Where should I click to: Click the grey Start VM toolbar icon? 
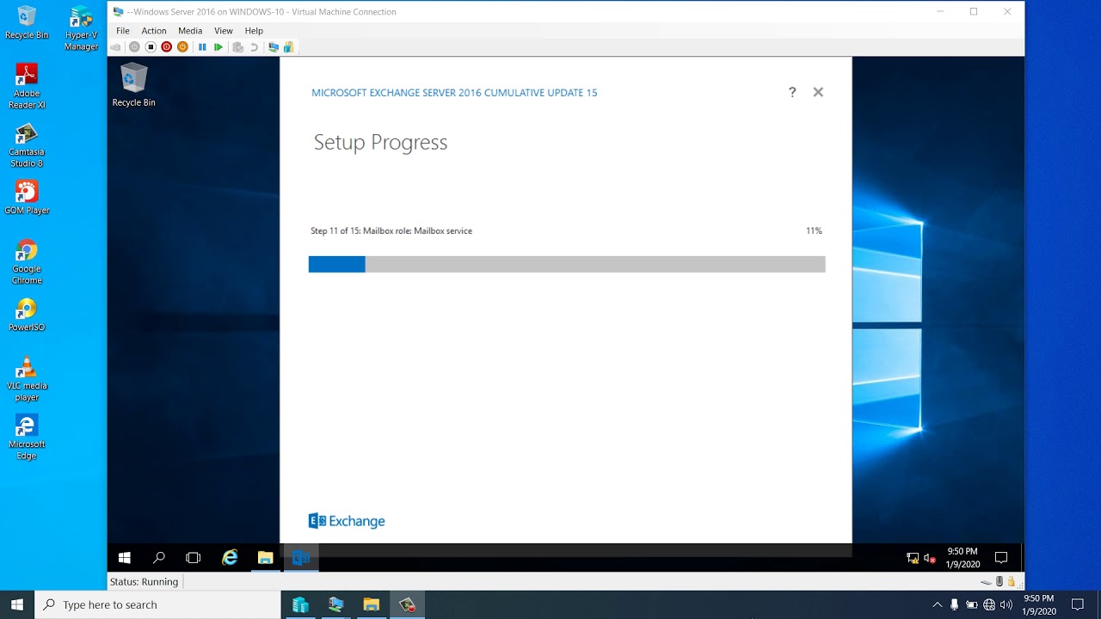(134, 47)
